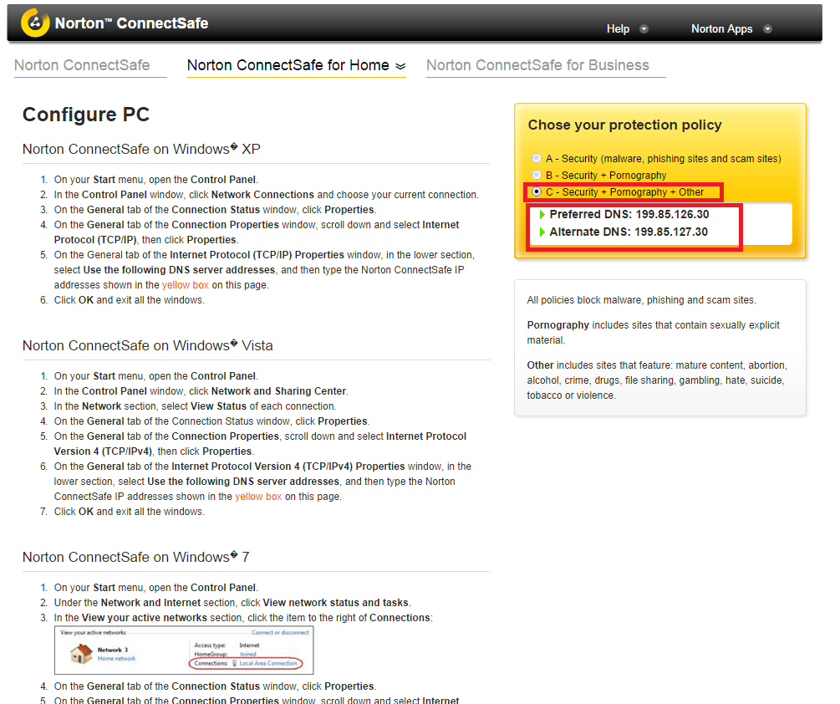Click the green arrow beside Alternate DNS

pyautogui.click(x=542, y=232)
